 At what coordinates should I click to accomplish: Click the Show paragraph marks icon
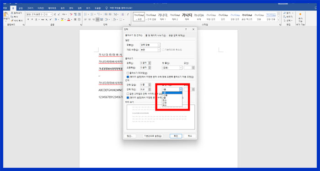(128, 14)
